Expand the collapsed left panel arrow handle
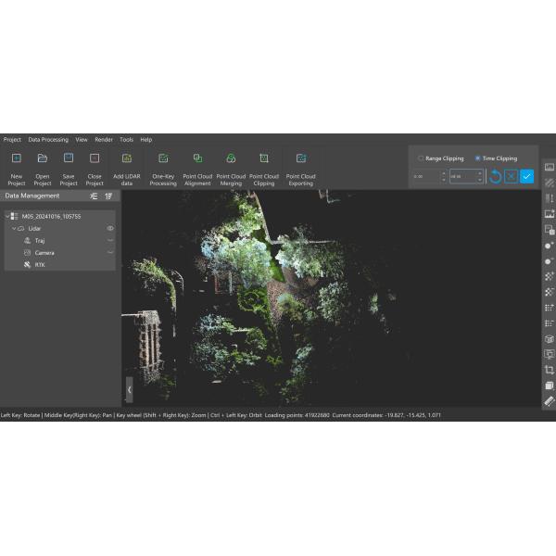 129,390
